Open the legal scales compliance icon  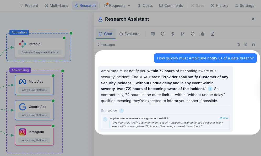click(x=203, y=34)
